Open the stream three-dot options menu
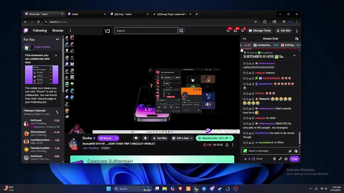The height and width of the screenshot is (193, 344). 233,145
